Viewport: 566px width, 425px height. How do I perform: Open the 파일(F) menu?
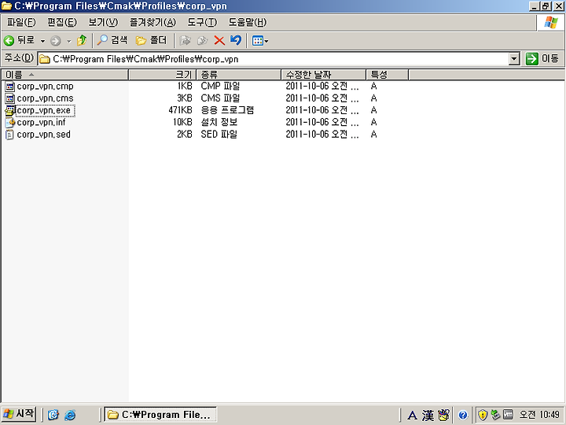pos(21,22)
